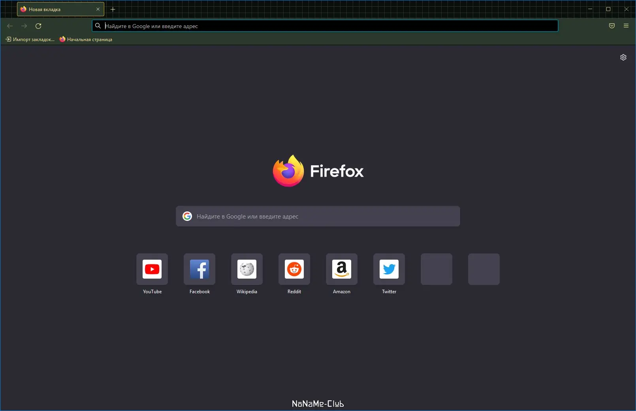Screen dimensions: 636x411
Task: Open the Firefox hamburger menu
Action: (x=626, y=26)
